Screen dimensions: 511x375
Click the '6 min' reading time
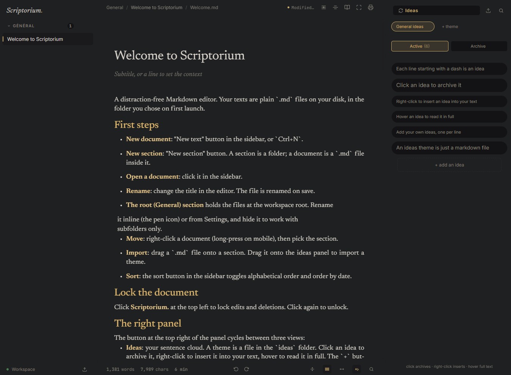[181, 369]
